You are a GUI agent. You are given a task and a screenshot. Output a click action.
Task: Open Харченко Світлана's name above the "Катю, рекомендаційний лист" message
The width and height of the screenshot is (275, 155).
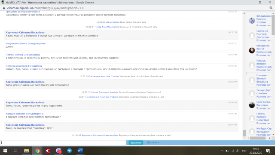tap(25, 82)
